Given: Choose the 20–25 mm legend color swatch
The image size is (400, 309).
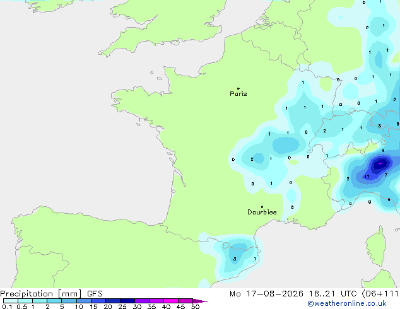Looking at the screenshot, I should pyautogui.click(x=112, y=301).
